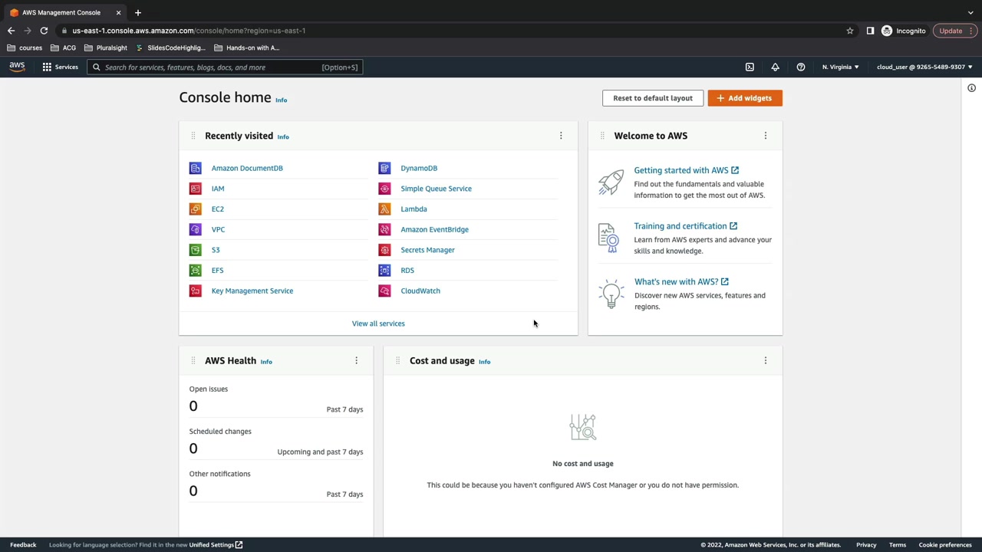
Task: Toggle the browser side panel icon
Action: click(870, 31)
